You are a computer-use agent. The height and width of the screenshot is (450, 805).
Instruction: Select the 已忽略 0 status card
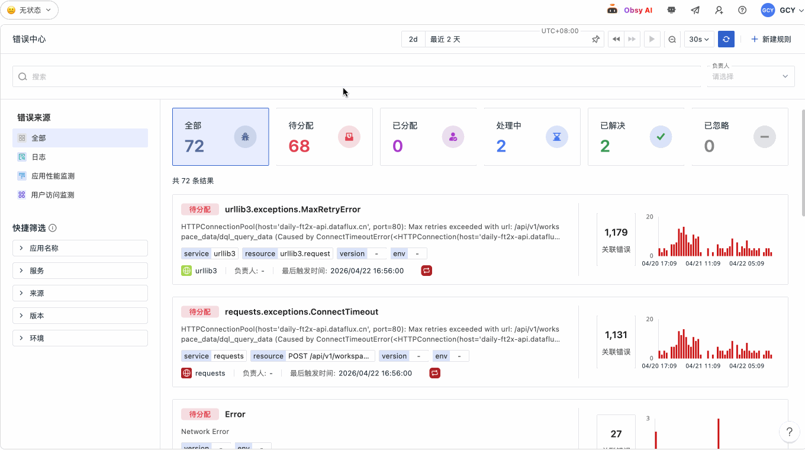(x=740, y=137)
